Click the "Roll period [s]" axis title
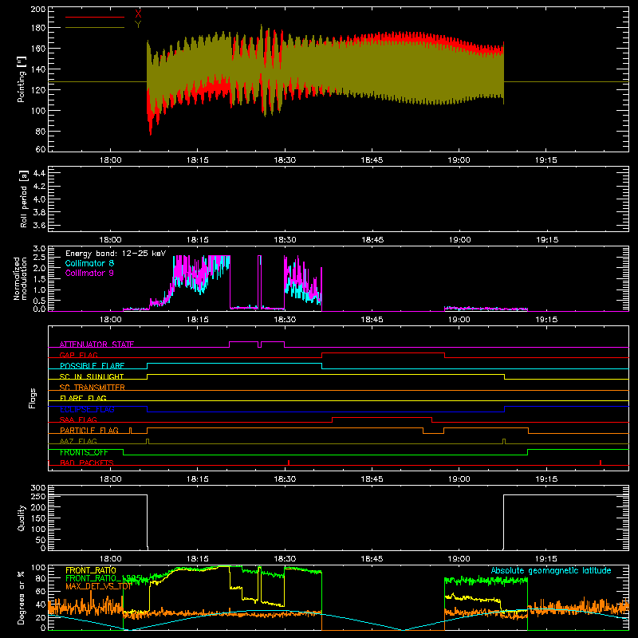 pyautogui.click(x=24, y=199)
